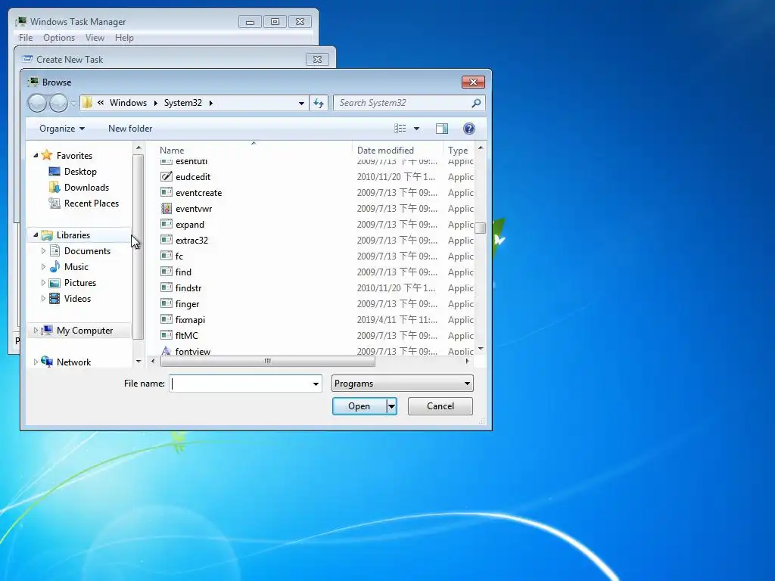Select Desktop in Favorites
The width and height of the screenshot is (775, 581).
pyautogui.click(x=80, y=172)
